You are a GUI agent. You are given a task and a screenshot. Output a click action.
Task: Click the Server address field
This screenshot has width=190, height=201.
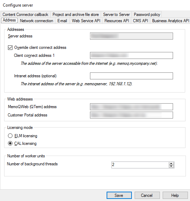(x=132, y=36)
